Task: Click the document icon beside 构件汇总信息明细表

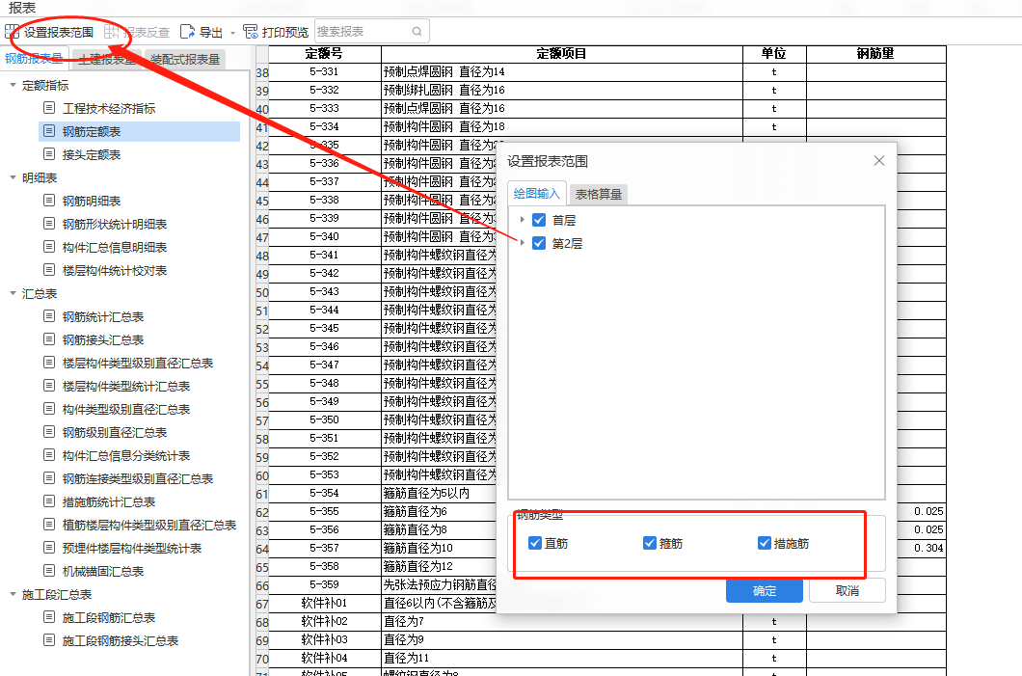Action: click(49, 247)
